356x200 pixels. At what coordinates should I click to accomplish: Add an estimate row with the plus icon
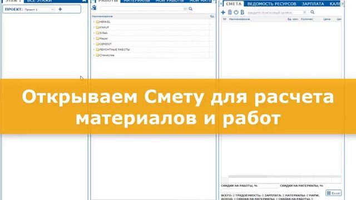click(x=223, y=12)
